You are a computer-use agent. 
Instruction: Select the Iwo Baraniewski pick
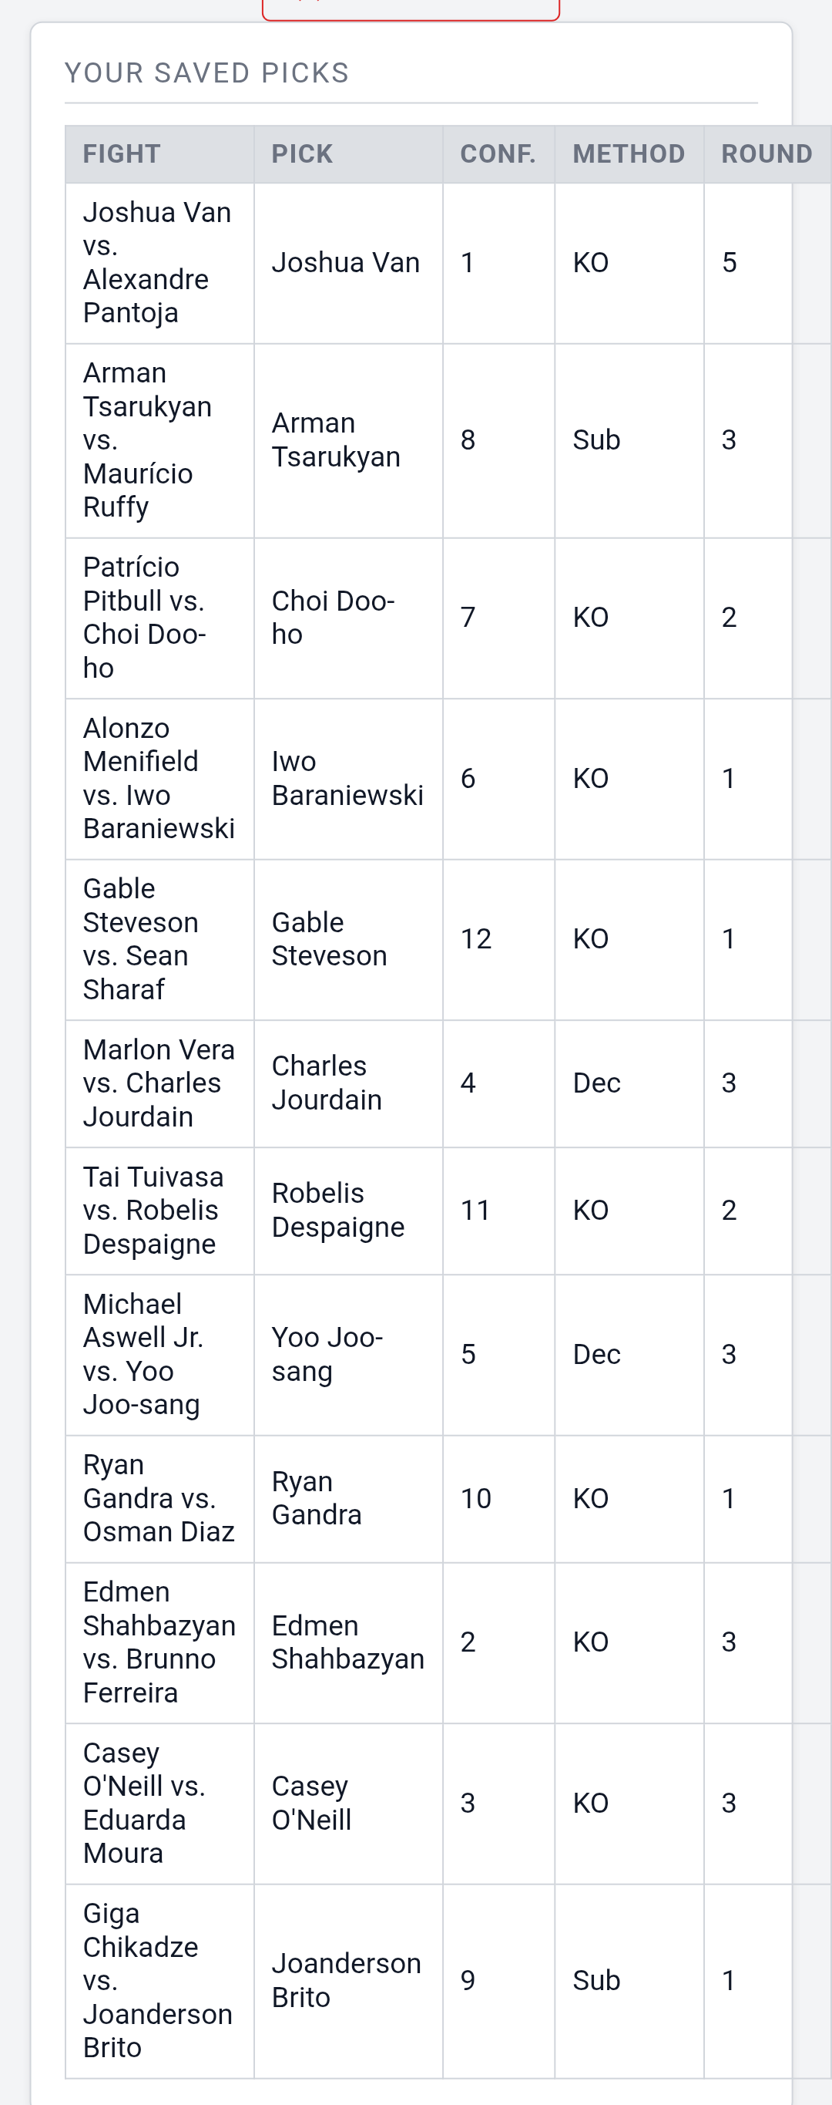point(348,778)
